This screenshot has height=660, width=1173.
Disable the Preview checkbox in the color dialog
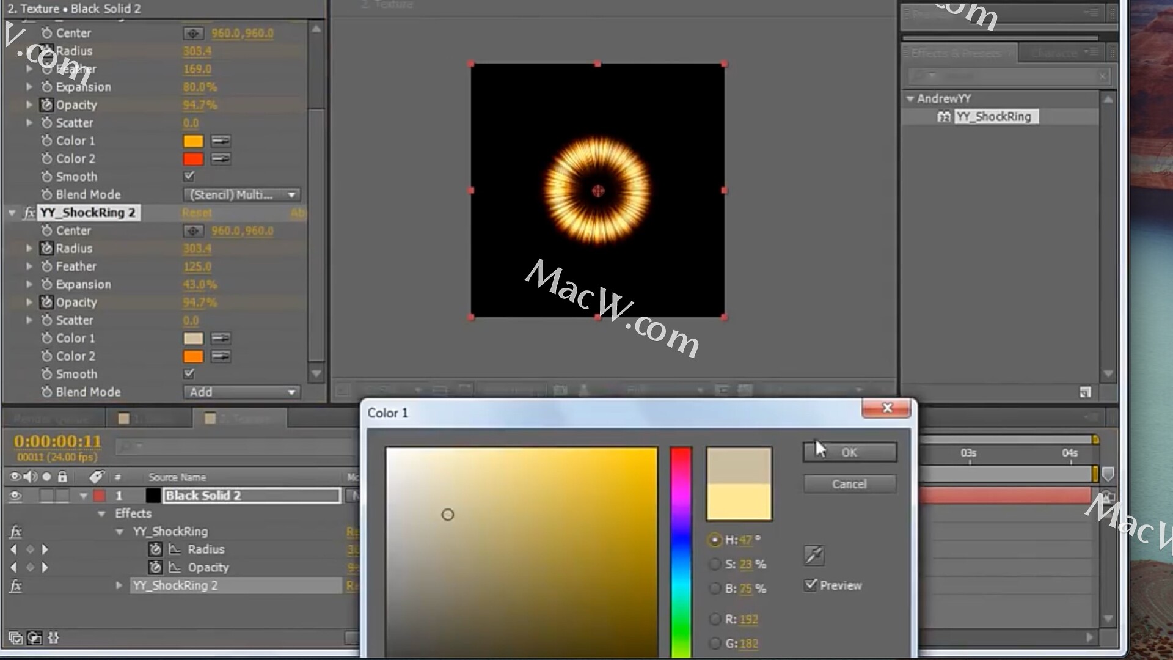[811, 585]
